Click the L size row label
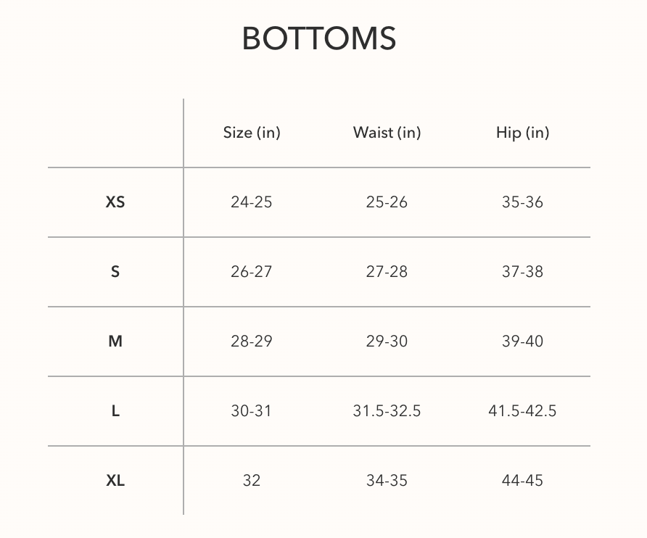 point(115,411)
